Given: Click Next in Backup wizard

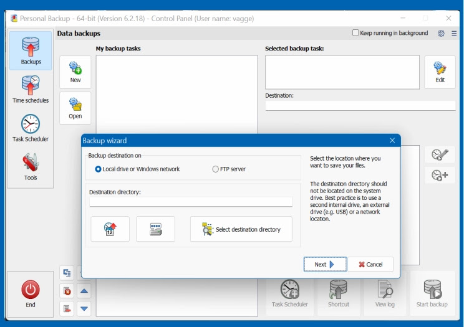Looking at the screenshot, I should pos(325,264).
